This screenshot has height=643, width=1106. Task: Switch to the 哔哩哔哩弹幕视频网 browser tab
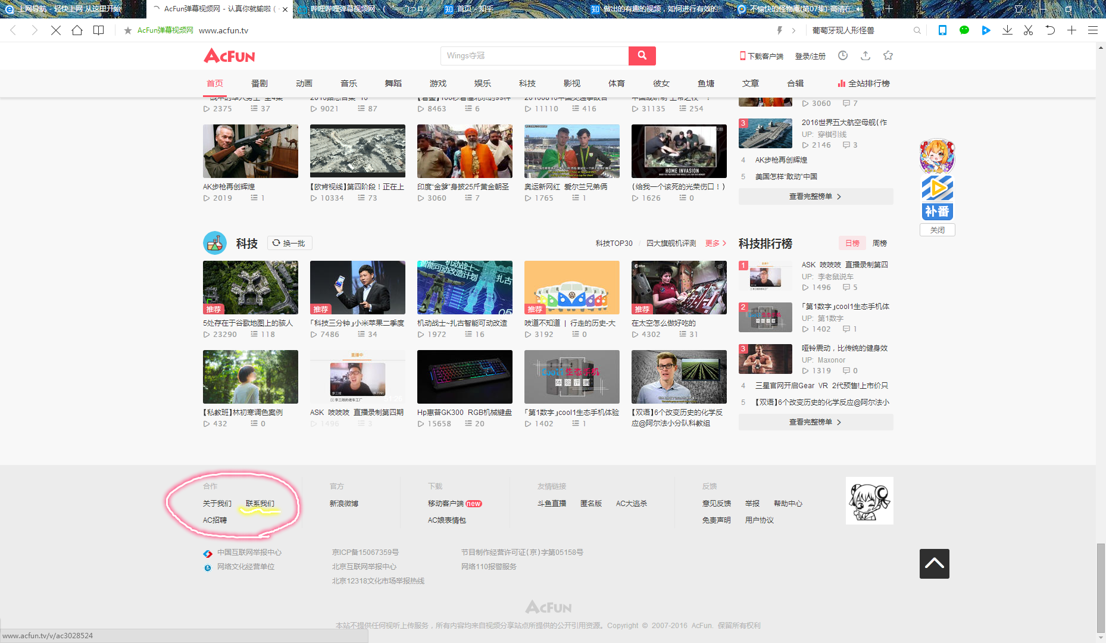(366, 9)
